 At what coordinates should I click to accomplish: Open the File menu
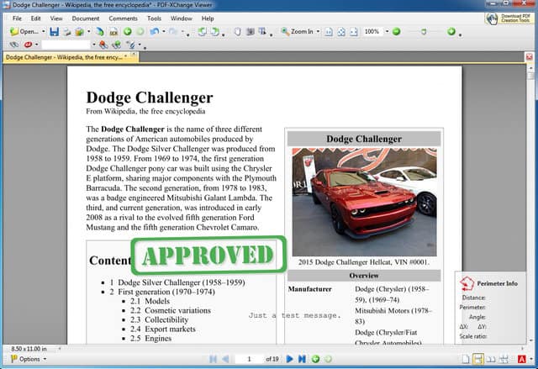[17, 18]
